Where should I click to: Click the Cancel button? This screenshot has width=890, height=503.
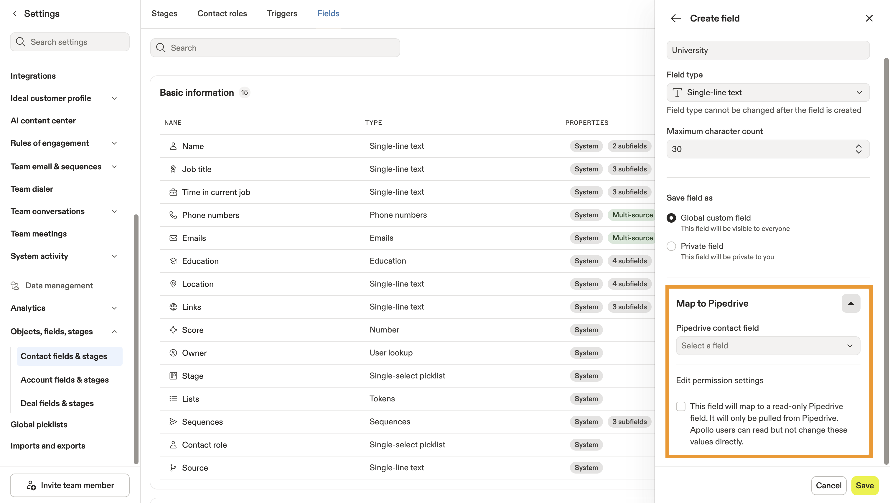tap(828, 485)
